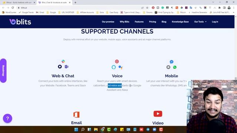Click the SUPPORTED CHANNELS title
The image size is (237, 133).
pos(117,31)
